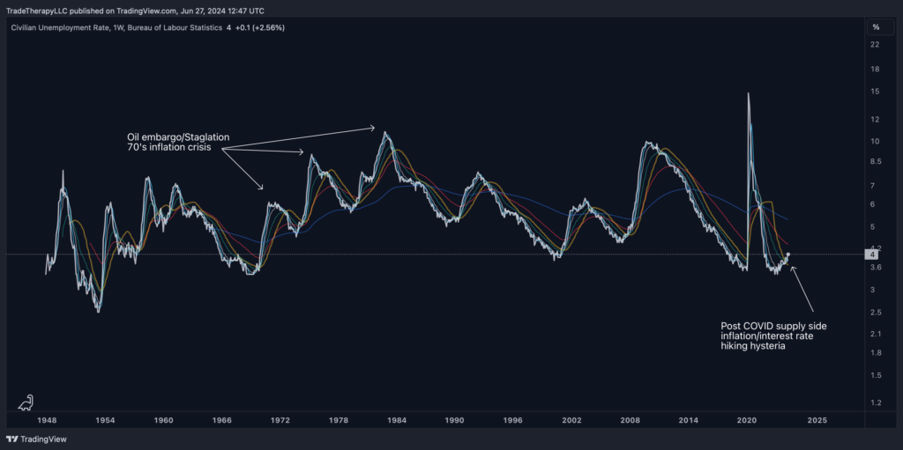Click the 1966 label on time axis
The height and width of the screenshot is (450, 903).
(221, 421)
